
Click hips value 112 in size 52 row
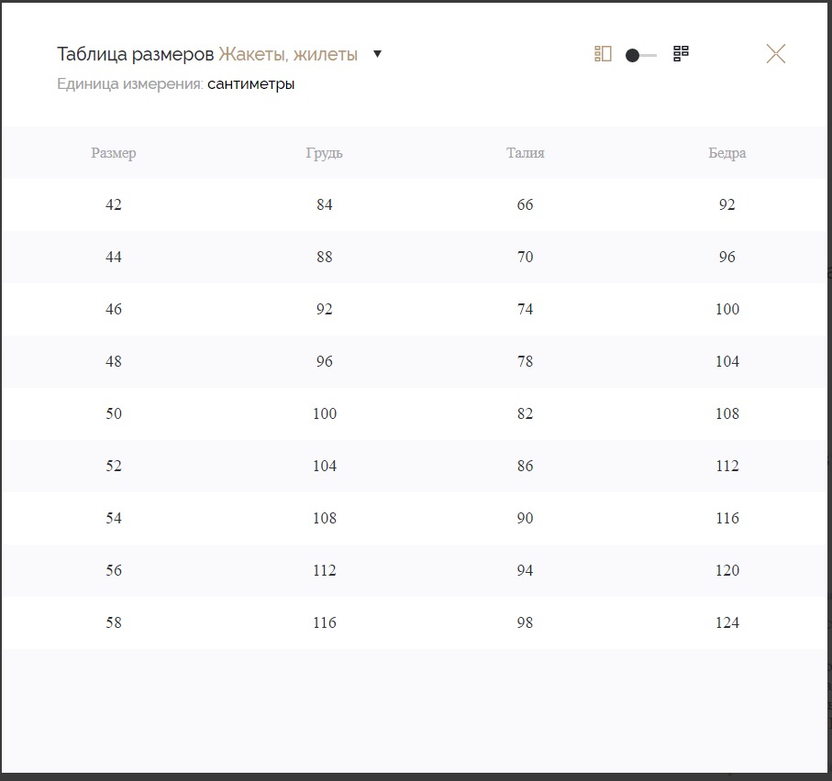[727, 466]
